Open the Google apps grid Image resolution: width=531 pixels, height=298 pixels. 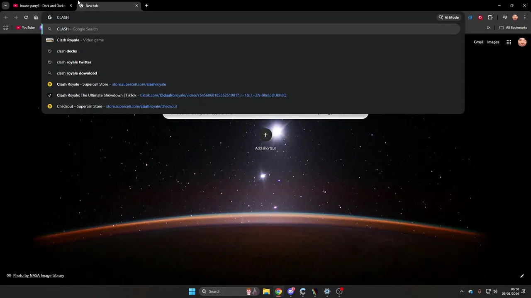pyautogui.click(x=509, y=42)
